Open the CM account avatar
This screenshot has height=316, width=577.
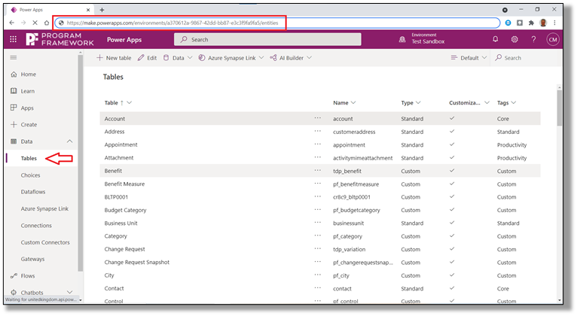coord(553,40)
